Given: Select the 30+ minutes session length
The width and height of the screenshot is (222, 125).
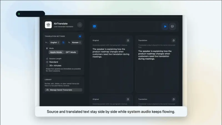Looking at the screenshot, I should coord(54,66).
